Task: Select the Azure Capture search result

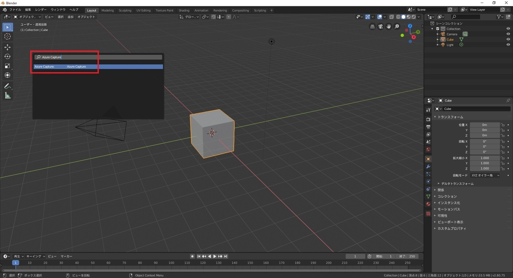Action: click(98, 67)
